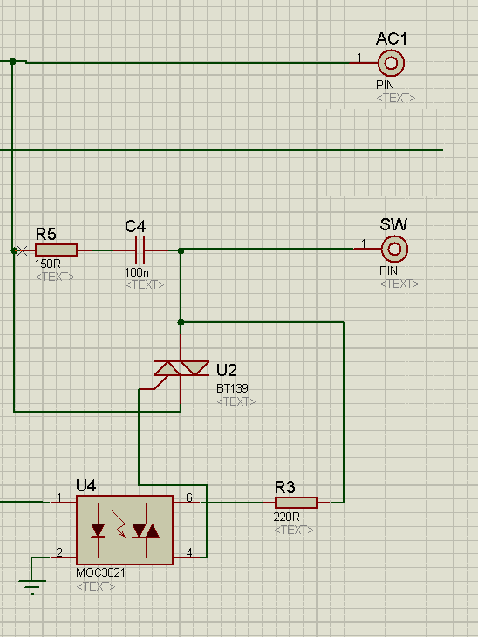The image size is (478, 637).
Task: Click the MOC3021 part value text
Action: coord(100,572)
